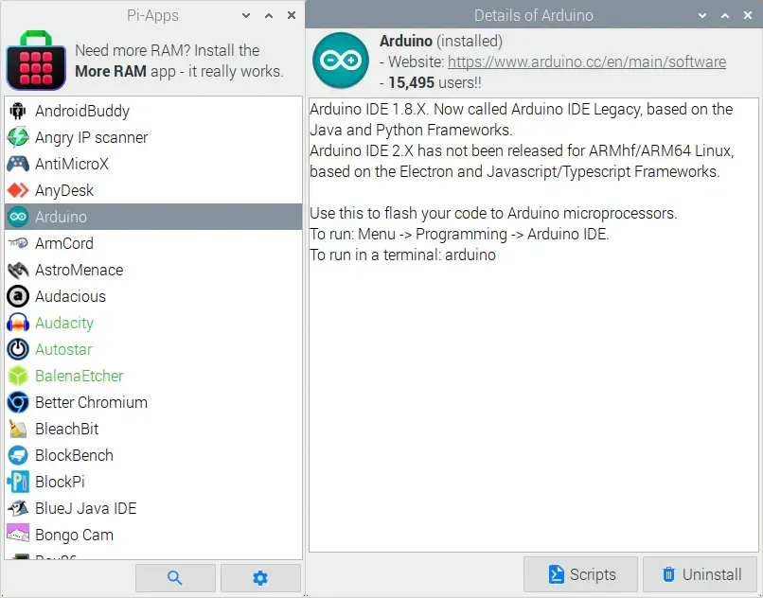
Task: Uninstall Arduino with the Uninstall button
Action: [701, 574]
